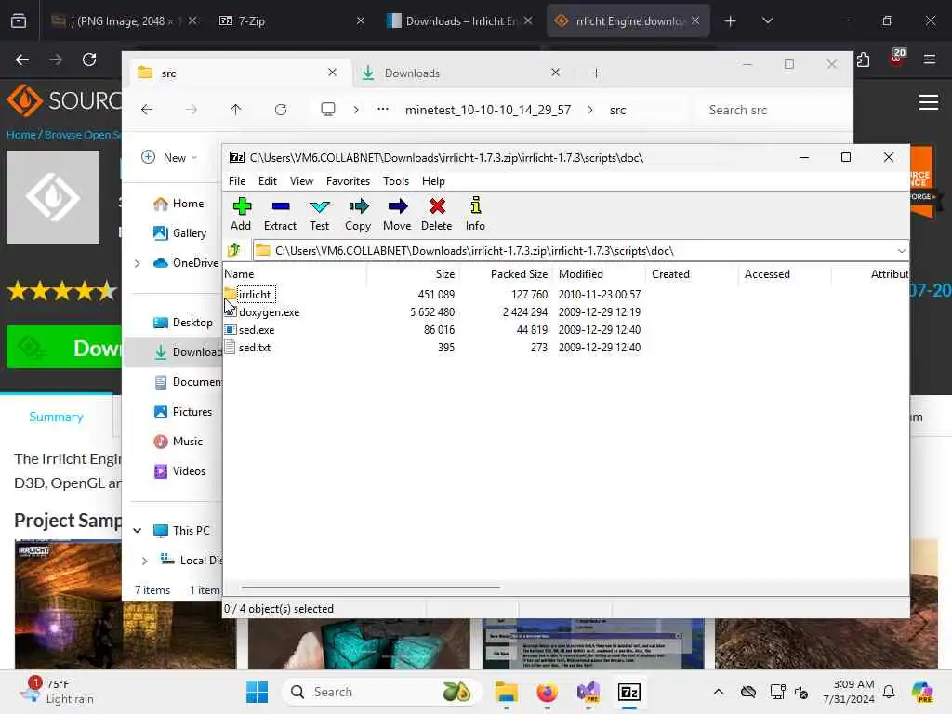Open the Edit menu in 7-Zip
The height and width of the screenshot is (714, 952).
(267, 181)
